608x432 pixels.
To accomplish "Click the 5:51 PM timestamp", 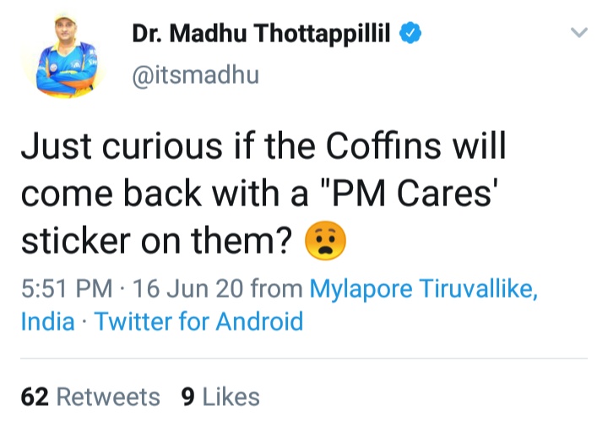I will click(x=66, y=289).
